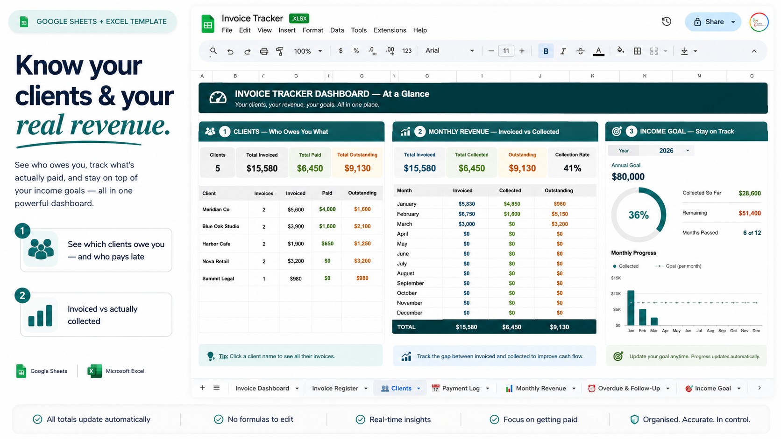
Task: Open the Share dropdown arrow
Action: pyautogui.click(x=733, y=22)
